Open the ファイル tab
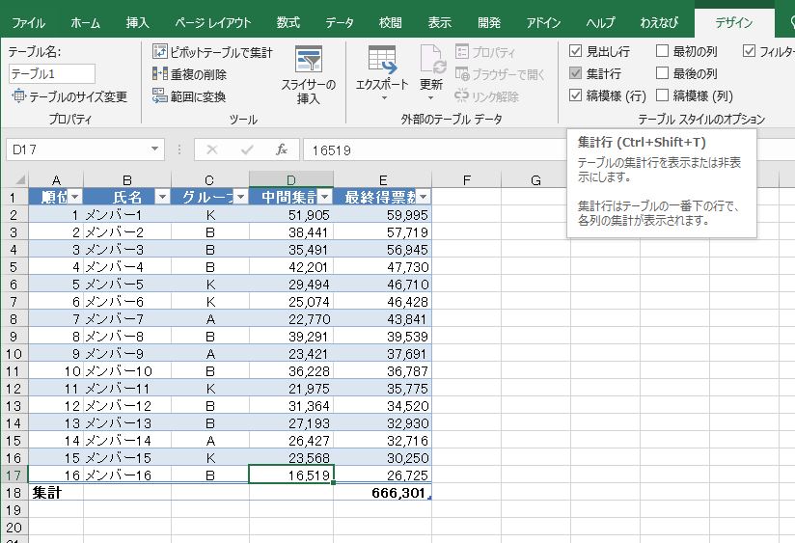This screenshot has height=543, width=795. click(x=28, y=23)
